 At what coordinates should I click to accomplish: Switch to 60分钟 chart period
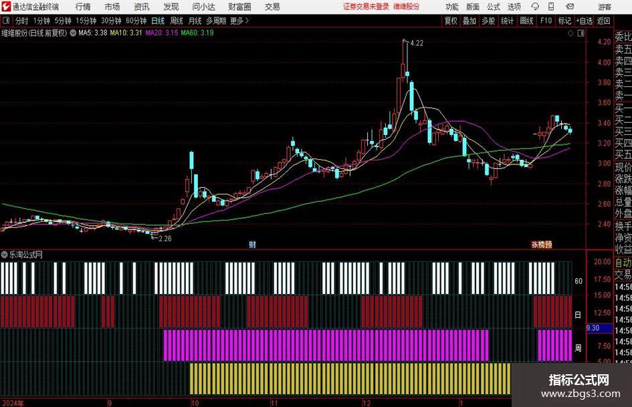(136, 21)
